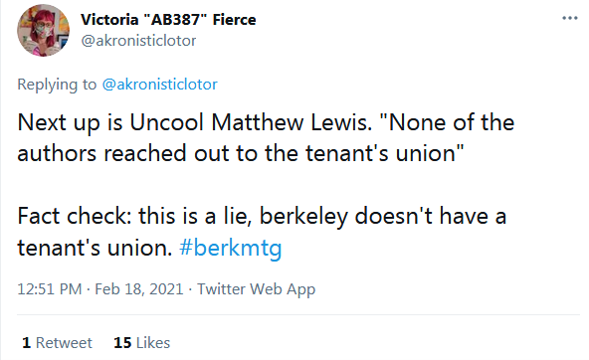
Task: Click the "Replying to" gray label
Action: (x=57, y=85)
